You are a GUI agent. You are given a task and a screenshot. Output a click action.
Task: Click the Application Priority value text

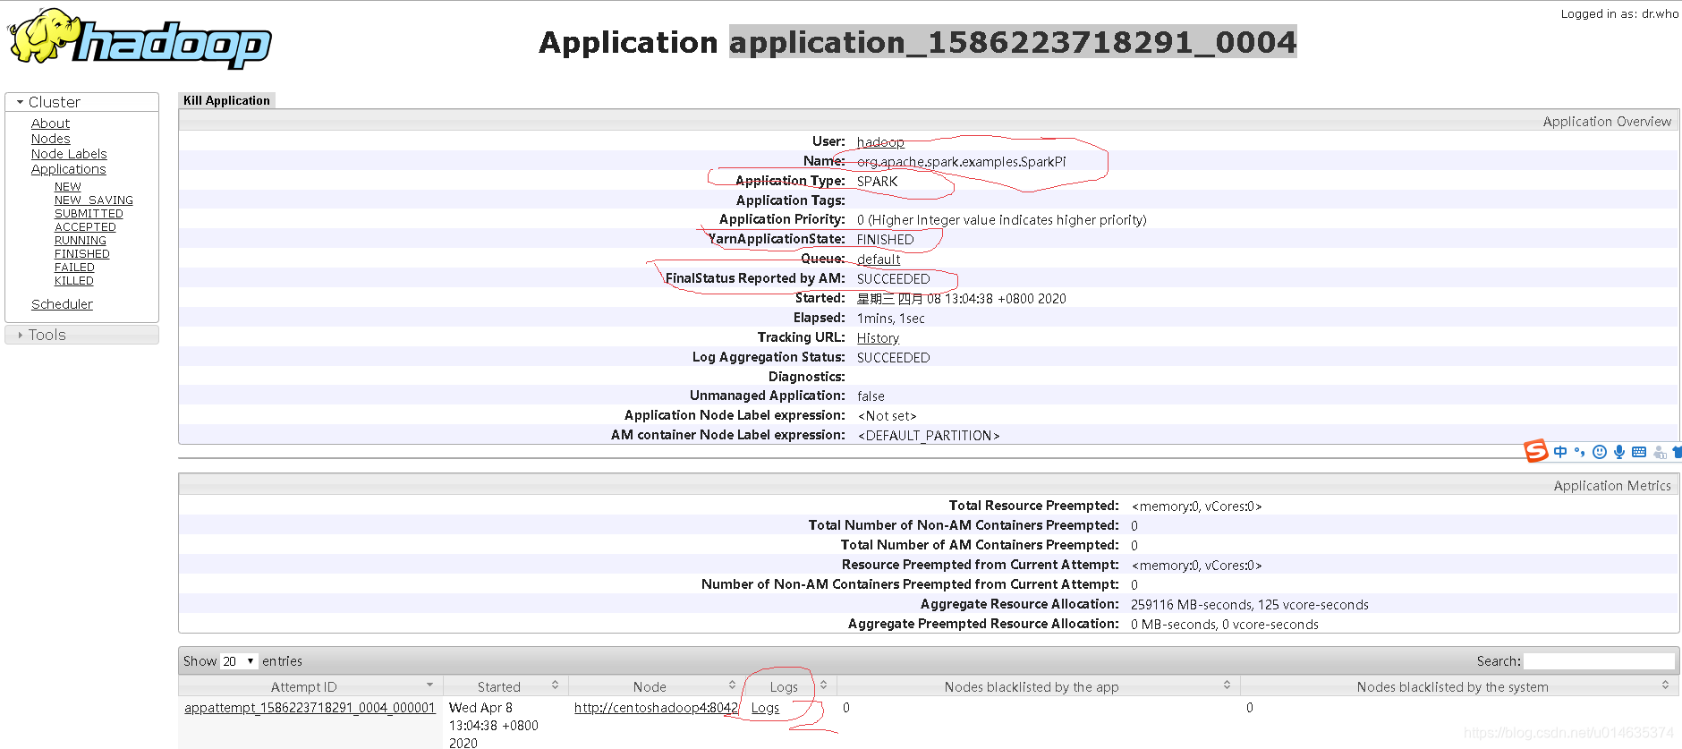click(1001, 220)
